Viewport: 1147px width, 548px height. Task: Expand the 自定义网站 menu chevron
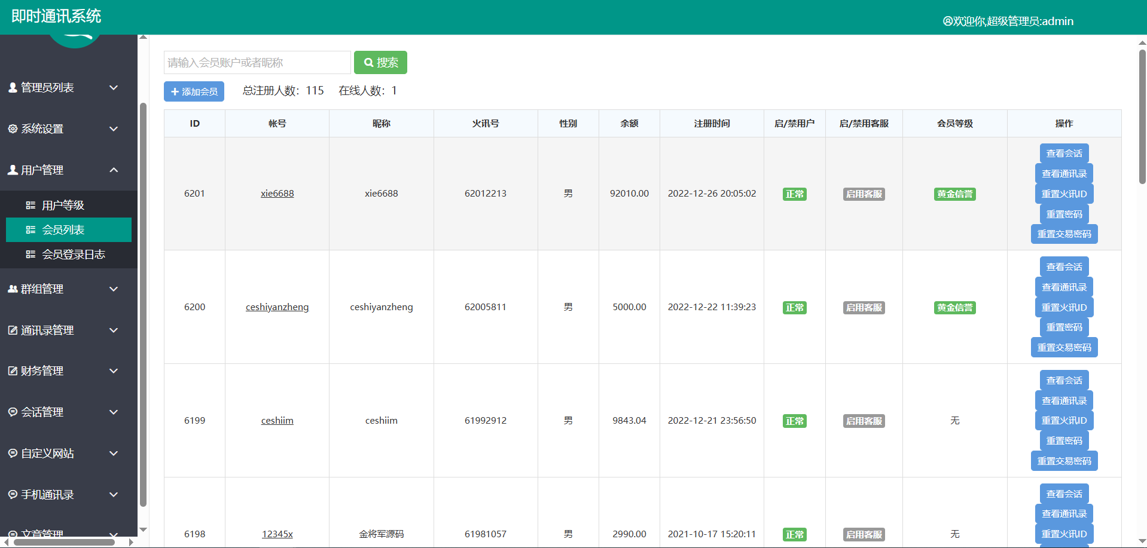tap(114, 454)
